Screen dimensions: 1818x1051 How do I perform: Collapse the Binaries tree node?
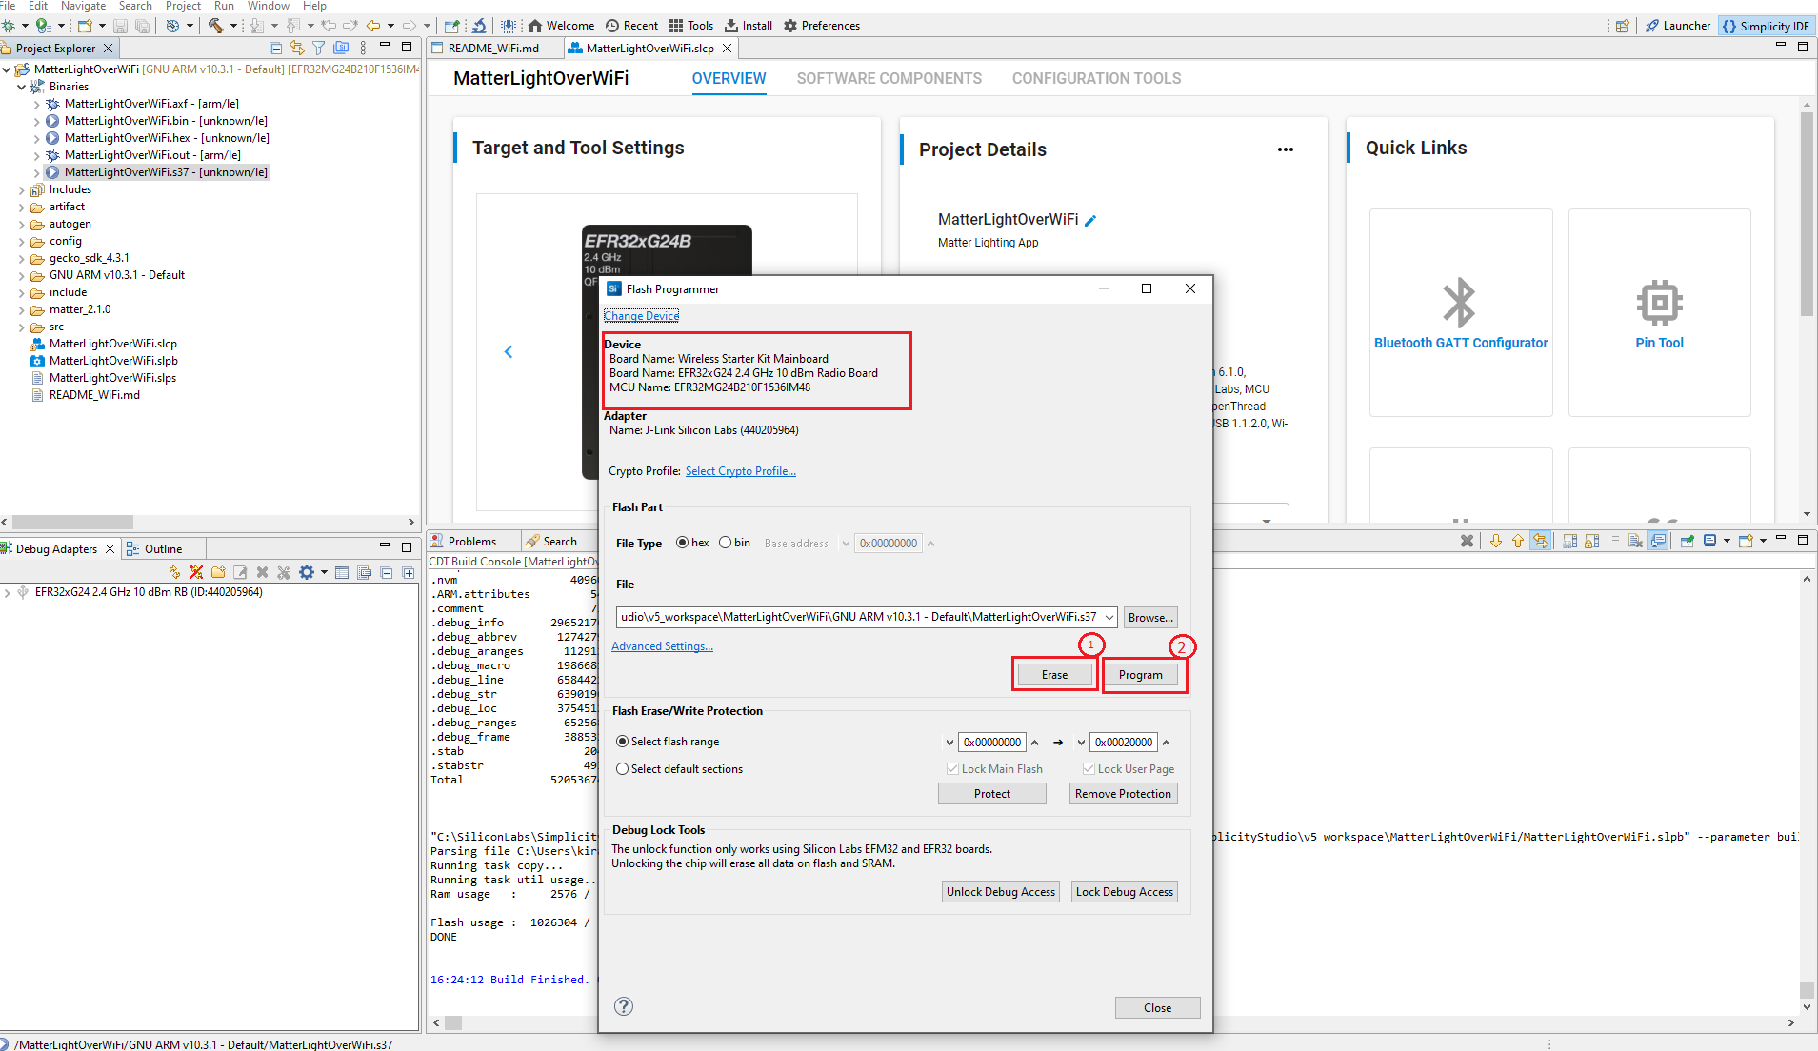[21, 87]
